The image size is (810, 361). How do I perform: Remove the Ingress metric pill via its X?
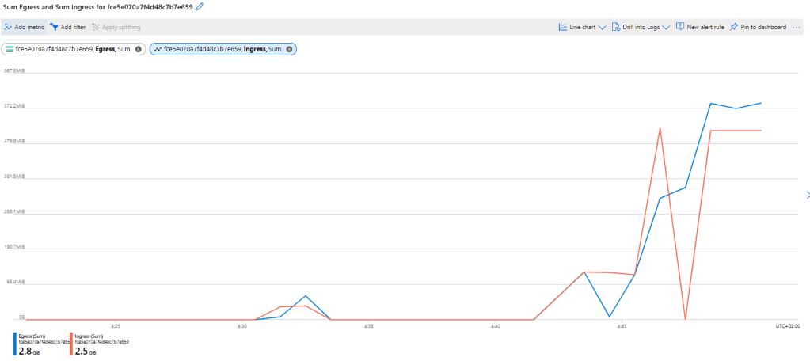(x=289, y=49)
